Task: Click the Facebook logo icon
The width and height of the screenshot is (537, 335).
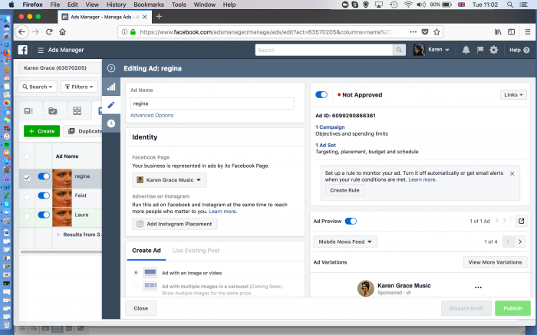Action: click(x=22, y=50)
